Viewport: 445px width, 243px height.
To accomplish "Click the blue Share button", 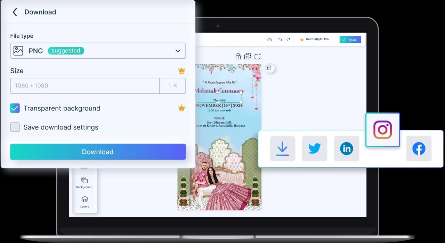I will click(x=350, y=40).
